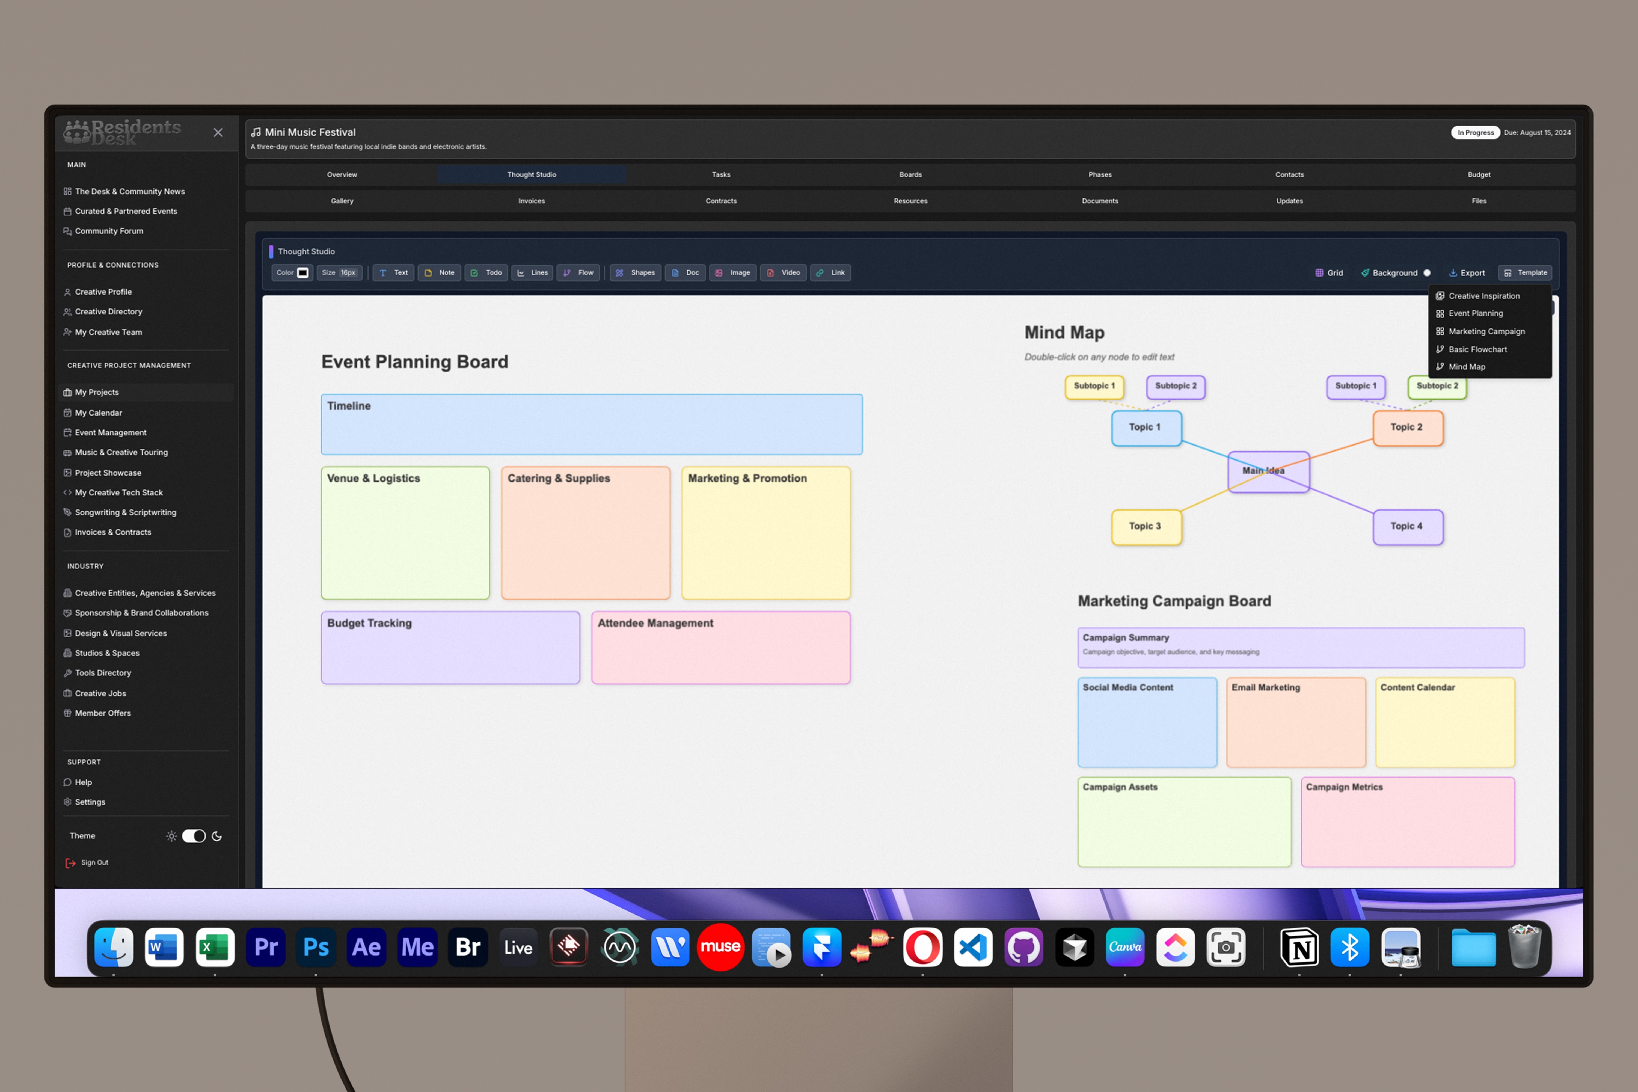Click the sun icon next to Theme

click(x=171, y=836)
